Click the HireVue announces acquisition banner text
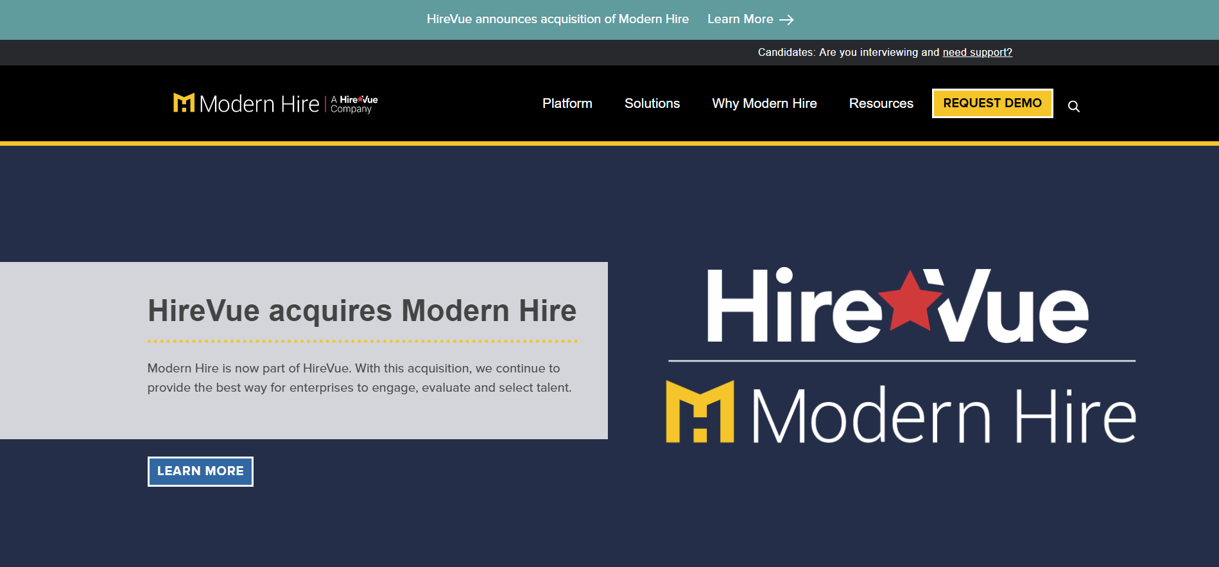 click(x=557, y=19)
